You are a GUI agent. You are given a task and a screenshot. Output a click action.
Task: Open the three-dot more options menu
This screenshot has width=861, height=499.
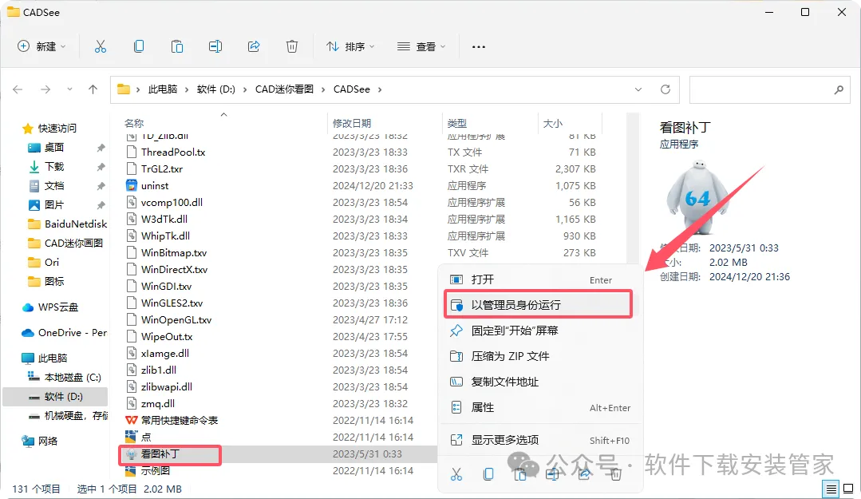point(478,47)
